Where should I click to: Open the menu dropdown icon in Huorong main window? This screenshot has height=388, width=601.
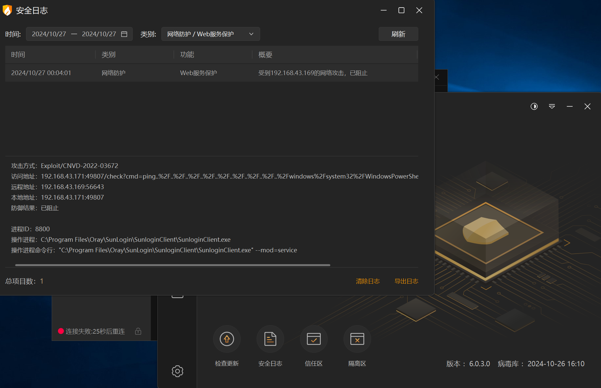[552, 106]
